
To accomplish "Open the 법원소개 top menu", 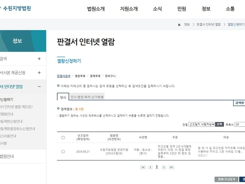I will [x=96, y=9].
